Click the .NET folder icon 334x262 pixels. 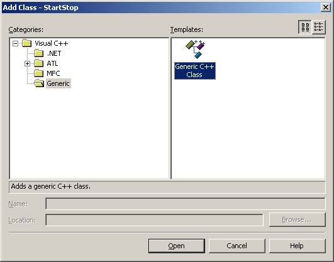tap(39, 53)
